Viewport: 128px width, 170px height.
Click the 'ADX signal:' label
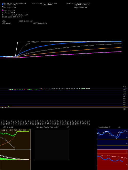(x=6, y=23)
